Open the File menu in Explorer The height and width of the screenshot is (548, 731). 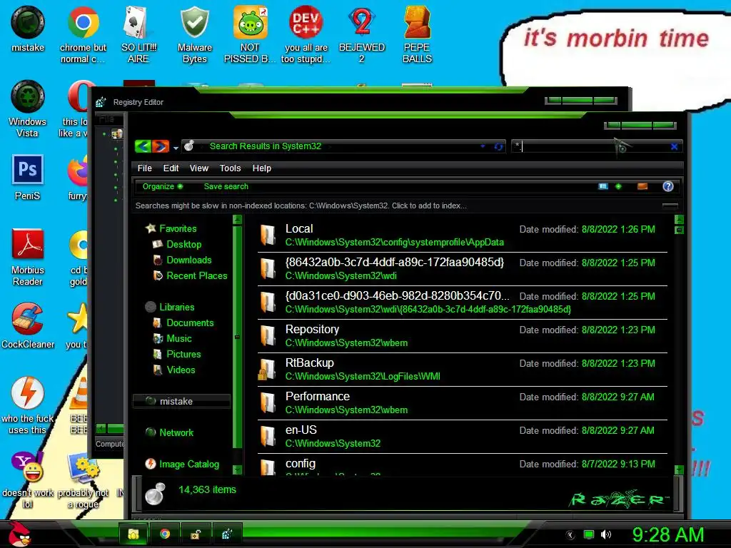(x=144, y=168)
